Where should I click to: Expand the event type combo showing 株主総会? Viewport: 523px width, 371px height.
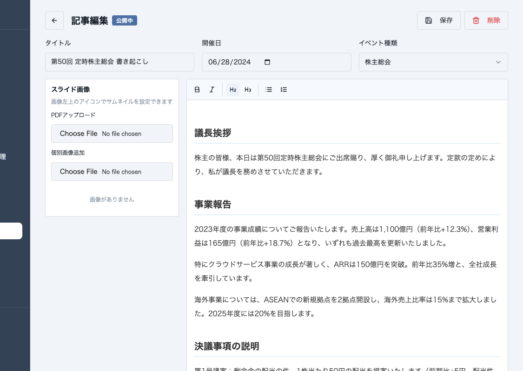432,62
